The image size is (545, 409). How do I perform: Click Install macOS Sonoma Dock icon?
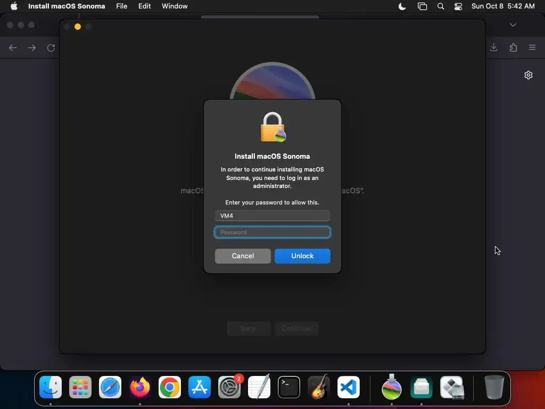(392, 387)
